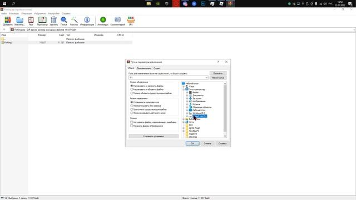356x200 pixels.
Task: Select 'Распаковать и обновить файлы' radio option
Action: pos(132,89)
